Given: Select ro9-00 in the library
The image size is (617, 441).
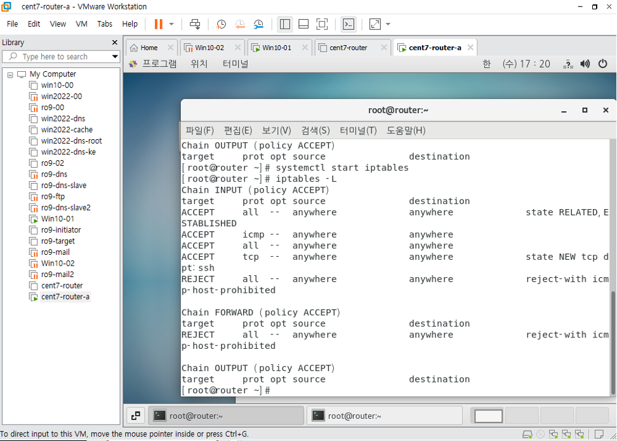Looking at the screenshot, I should (x=52, y=107).
